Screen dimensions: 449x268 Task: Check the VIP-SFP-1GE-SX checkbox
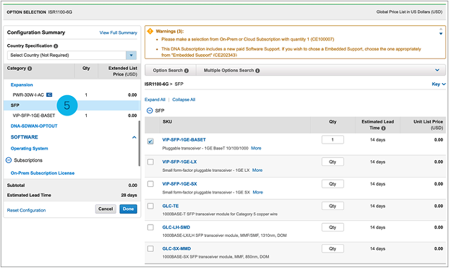[x=150, y=184]
